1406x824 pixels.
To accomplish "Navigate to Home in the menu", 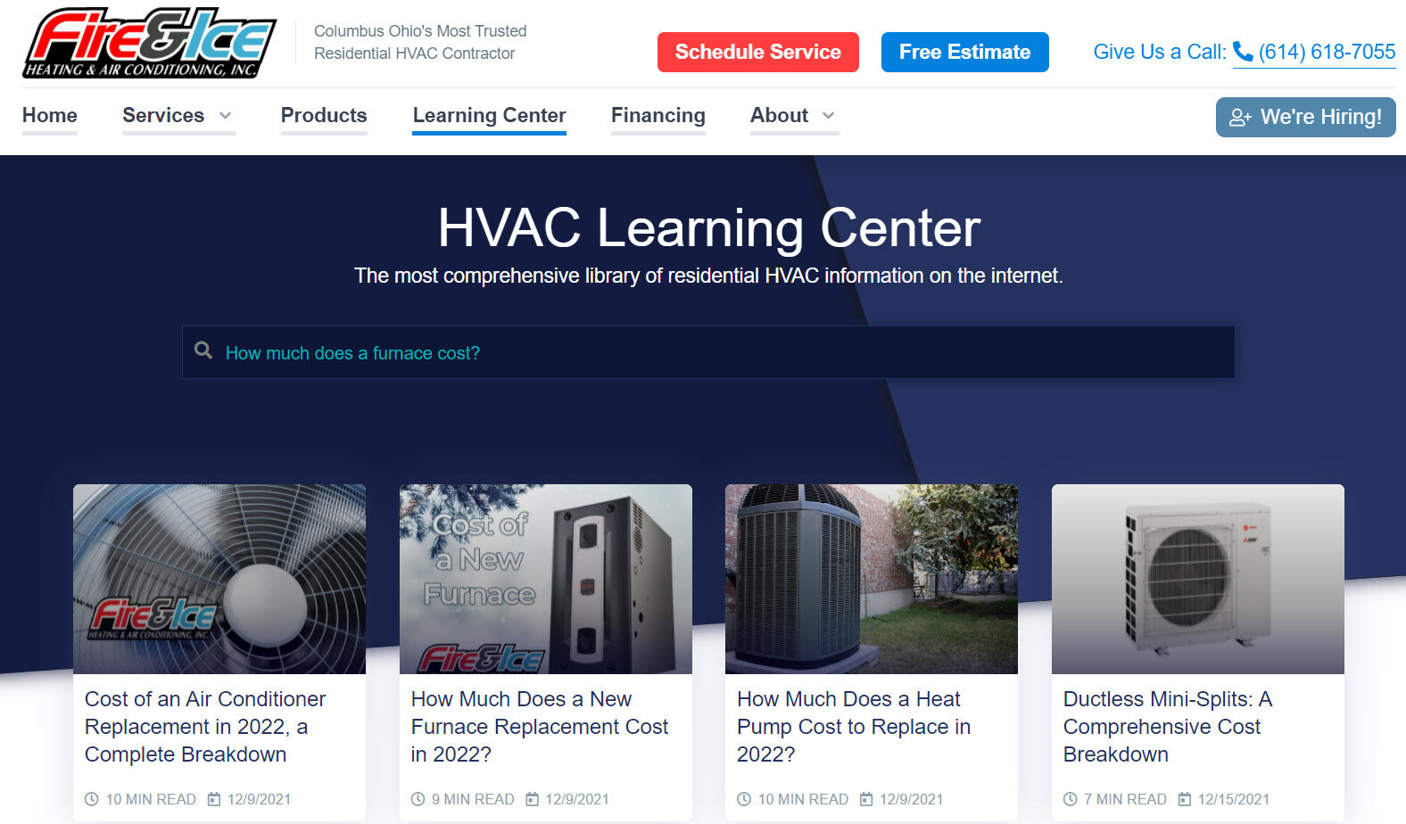I will [50, 116].
